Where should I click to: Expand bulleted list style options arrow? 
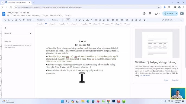(x=124, y=20)
